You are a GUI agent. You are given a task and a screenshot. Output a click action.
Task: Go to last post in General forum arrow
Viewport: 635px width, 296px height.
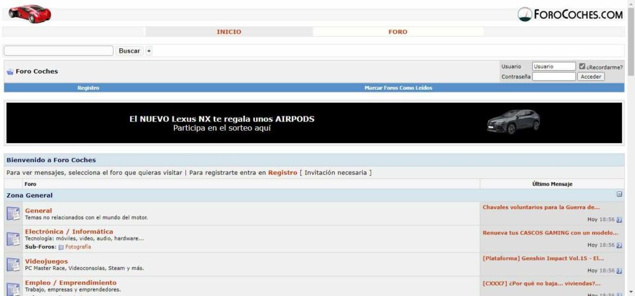point(619,220)
